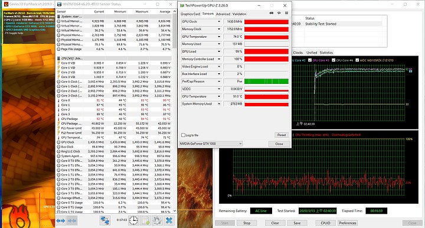This screenshot has height=228, width=425.
Task: Click the PerfCap Reason green bar
Action: click(x=266, y=82)
